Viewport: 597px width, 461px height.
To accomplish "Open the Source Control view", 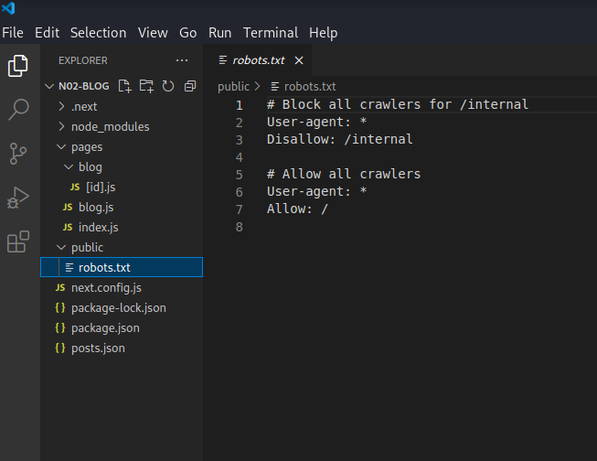I will [18, 154].
